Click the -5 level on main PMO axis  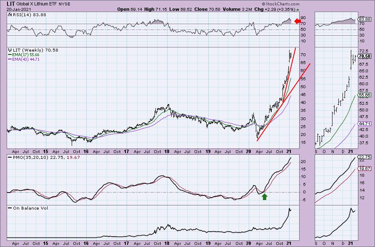pyautogui.click(x=303, y=200)
